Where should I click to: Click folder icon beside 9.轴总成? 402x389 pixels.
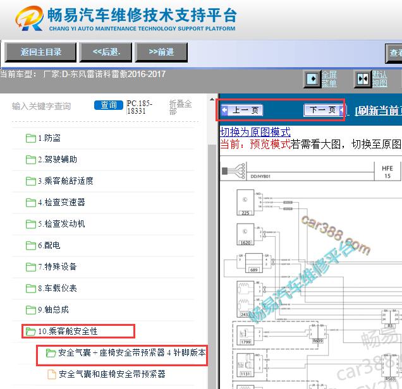31,310
